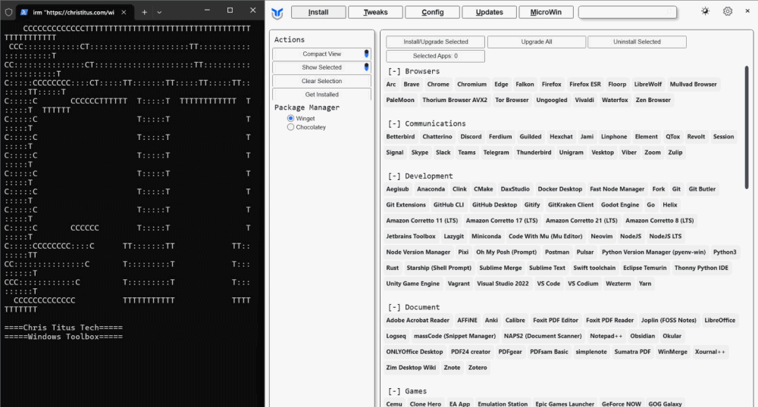Open the terminal tab dropdown chevron
The height and width of the screenshot is (407, 758).
click(x=159, y=12)
